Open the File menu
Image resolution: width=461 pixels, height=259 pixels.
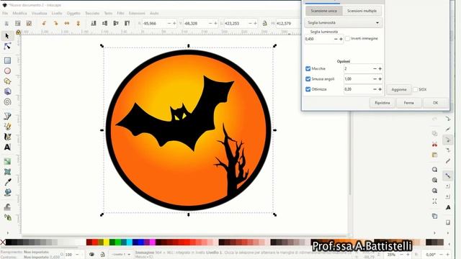pos(5,13)
